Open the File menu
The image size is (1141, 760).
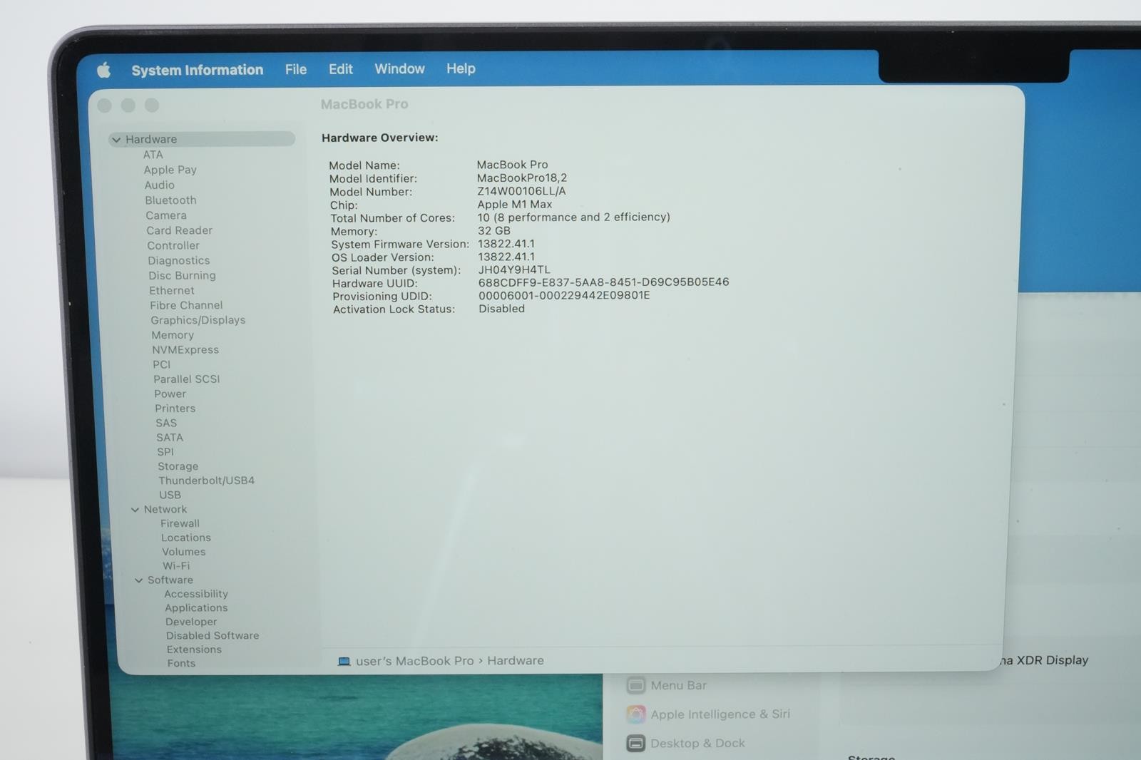click(296, 69)
